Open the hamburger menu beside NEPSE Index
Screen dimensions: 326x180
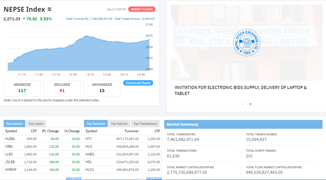click(49, 9)
